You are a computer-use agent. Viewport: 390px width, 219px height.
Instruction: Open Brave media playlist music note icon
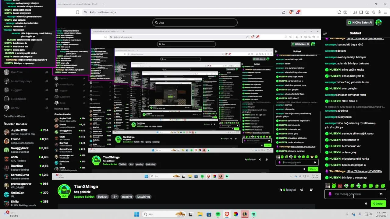(x=355, y=12)
